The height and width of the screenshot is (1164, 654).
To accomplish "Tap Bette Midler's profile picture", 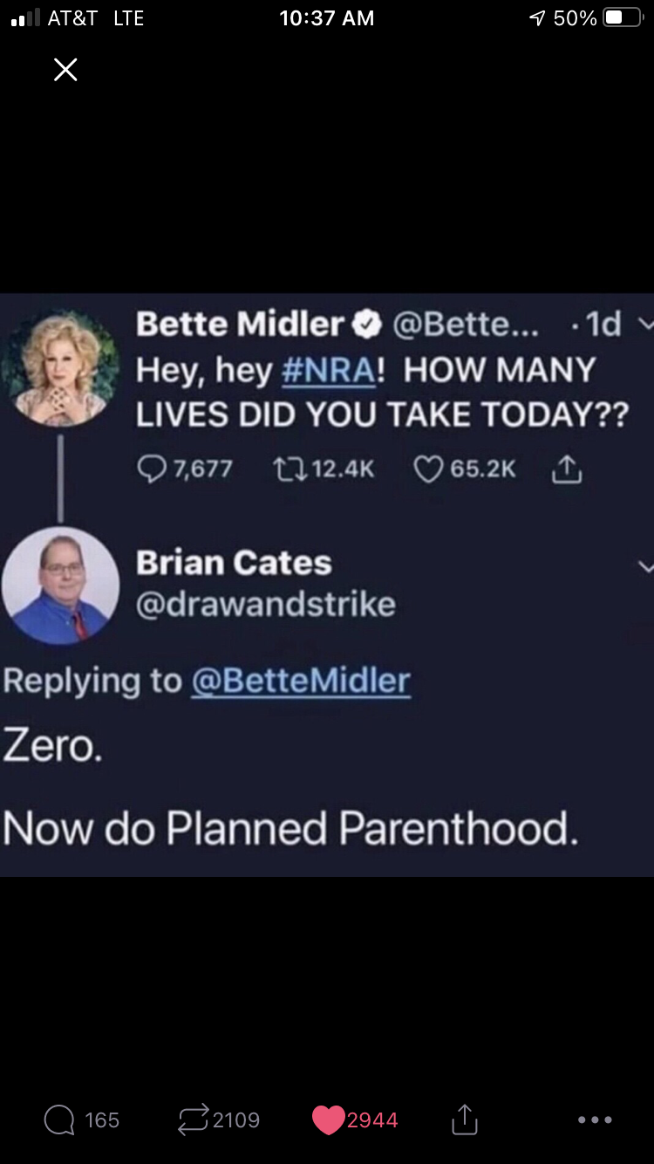I will pos(60,368).
